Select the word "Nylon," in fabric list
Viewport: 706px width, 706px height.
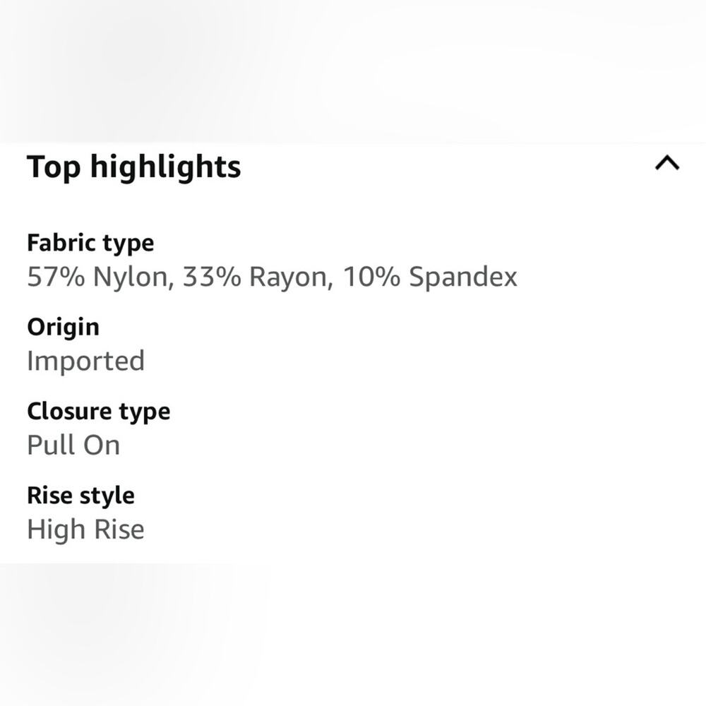click(133, 277)
